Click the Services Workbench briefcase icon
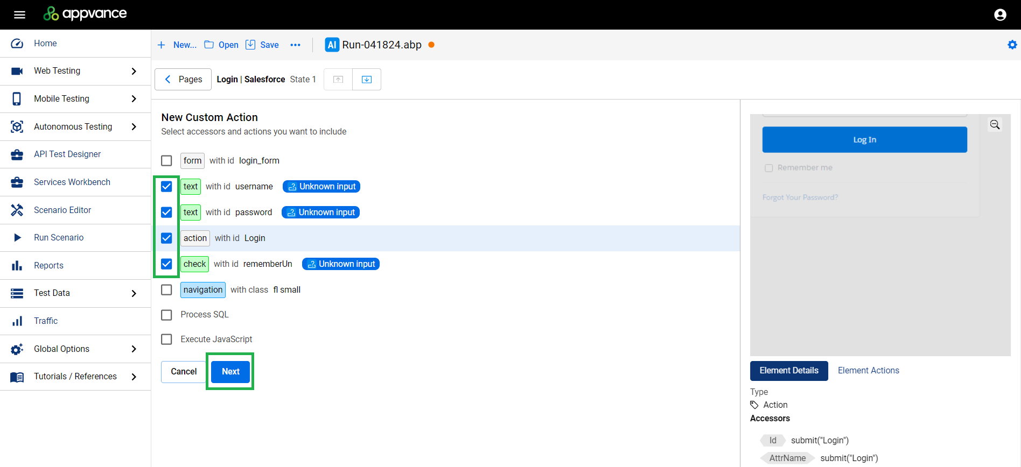The height and width of the screenshot is (467, 1021). click(17, 182)
